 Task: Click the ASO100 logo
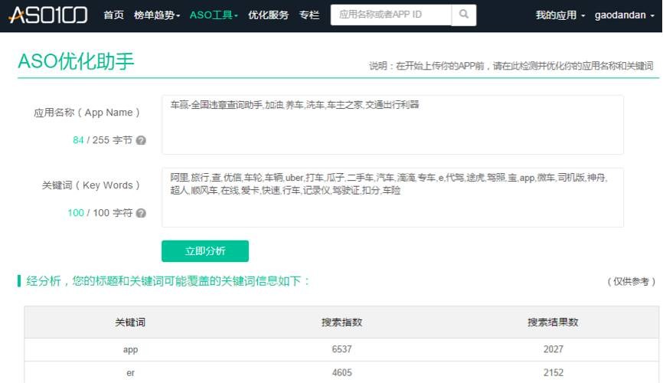tap(48, 15)
